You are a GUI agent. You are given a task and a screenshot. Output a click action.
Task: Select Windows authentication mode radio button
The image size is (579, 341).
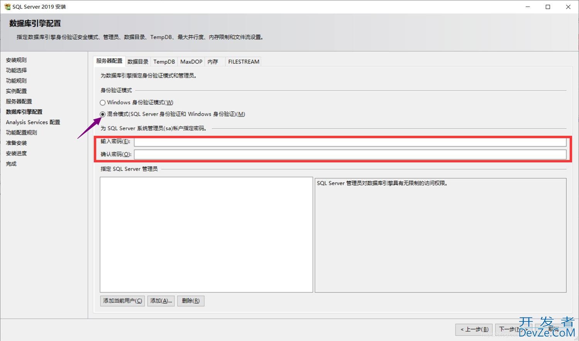(103, 102)
